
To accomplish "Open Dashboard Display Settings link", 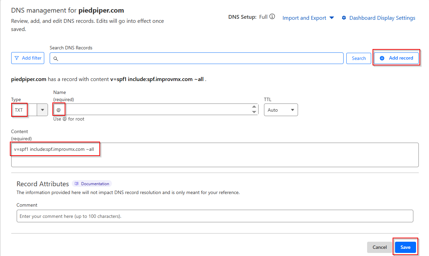I will [x=382, y=18].
